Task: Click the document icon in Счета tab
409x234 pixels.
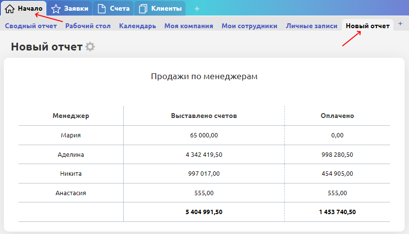Action: [x=101, y=9]
